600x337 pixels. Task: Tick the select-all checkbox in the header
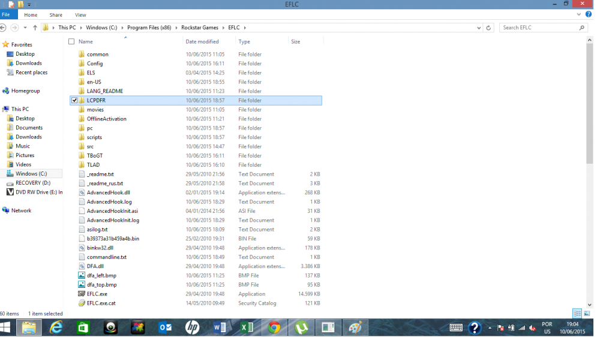[x=71, y=41]
